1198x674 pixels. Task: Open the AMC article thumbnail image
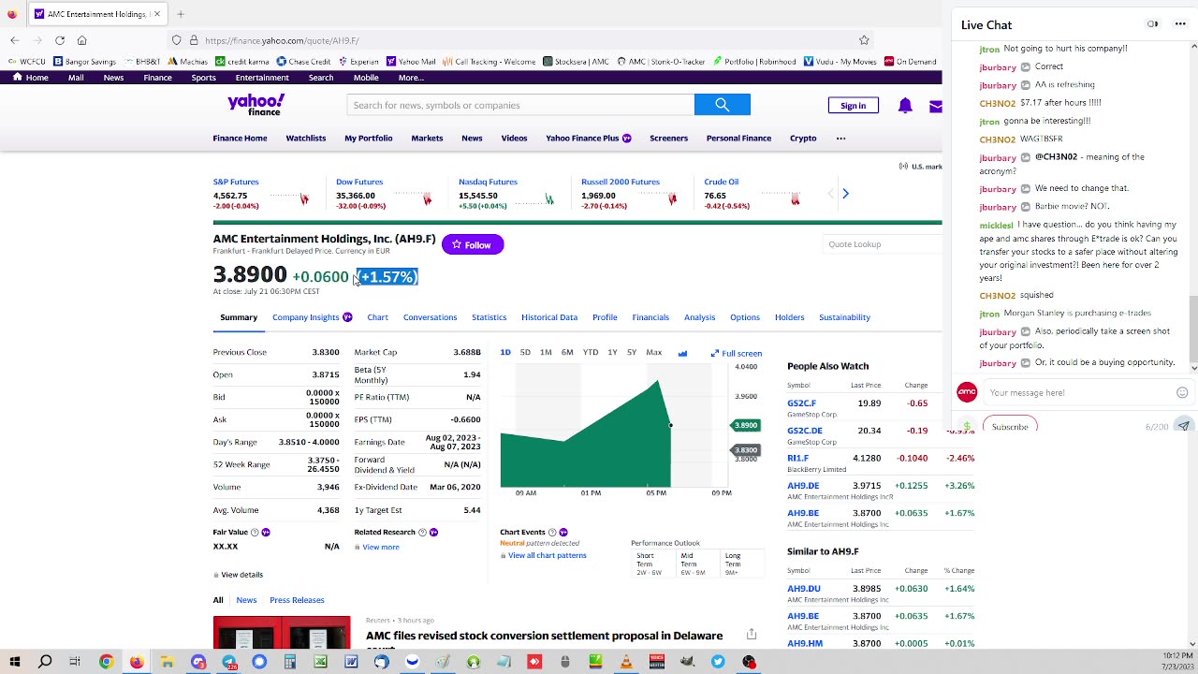coord(282,633)
